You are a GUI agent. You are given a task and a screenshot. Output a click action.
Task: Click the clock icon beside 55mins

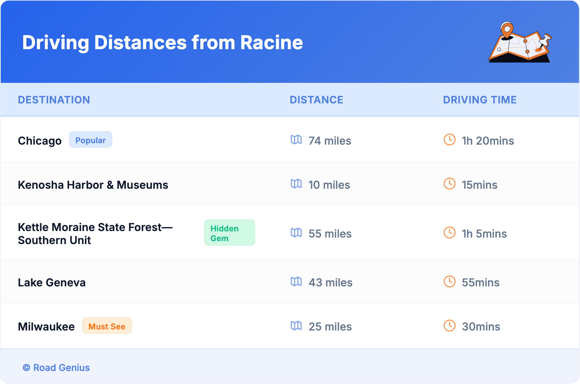449,282
